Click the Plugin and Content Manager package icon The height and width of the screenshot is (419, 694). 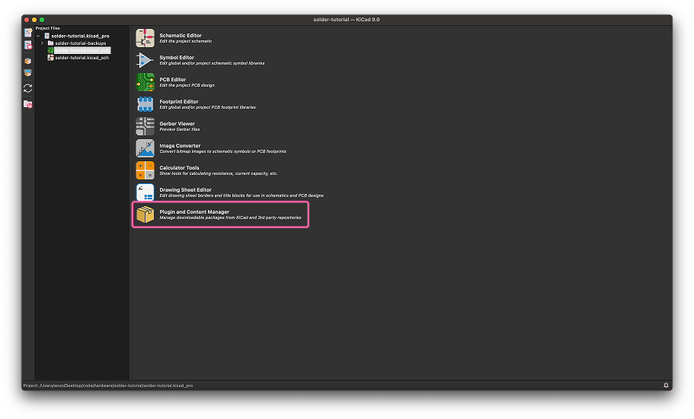[145, 215]
